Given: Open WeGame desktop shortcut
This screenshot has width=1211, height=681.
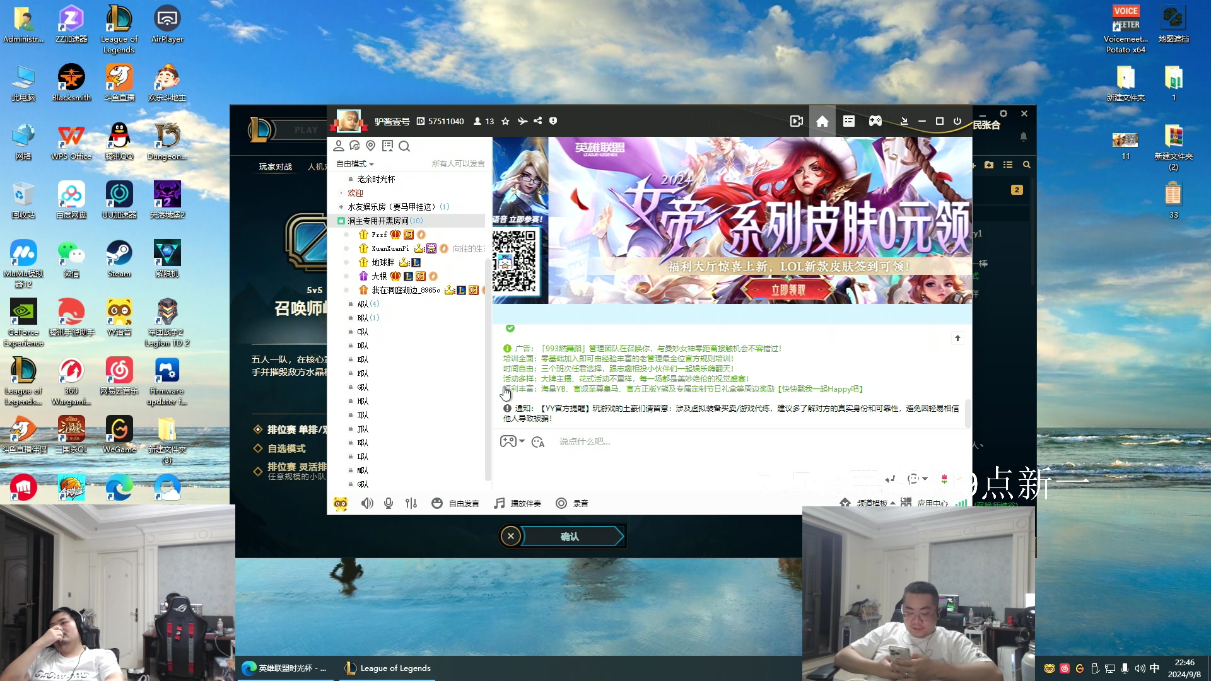Looking at the screenshot, I should pyautogui.click(x=119, y=434).
